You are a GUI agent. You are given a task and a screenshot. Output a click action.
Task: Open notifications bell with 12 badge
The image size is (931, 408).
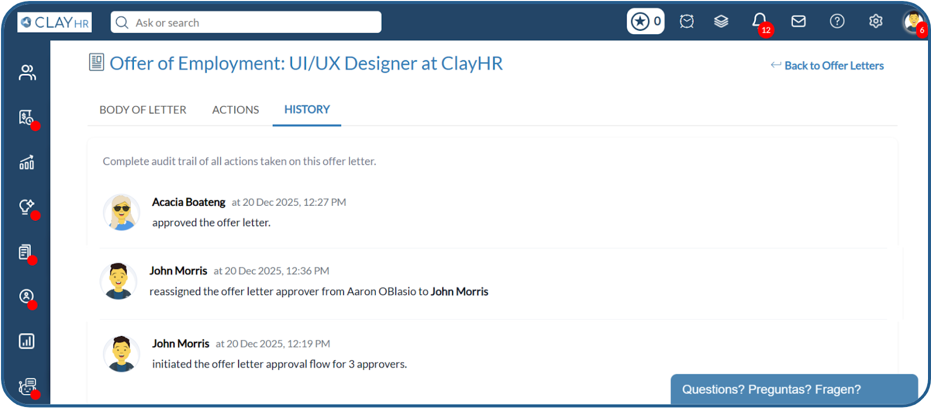coord(760,22)
